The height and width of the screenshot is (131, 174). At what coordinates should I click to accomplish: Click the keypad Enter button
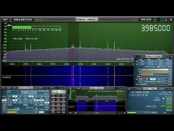tap(63, 112)
